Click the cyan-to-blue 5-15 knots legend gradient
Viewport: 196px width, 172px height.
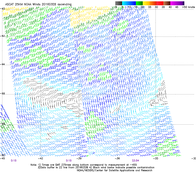point(129,3)
